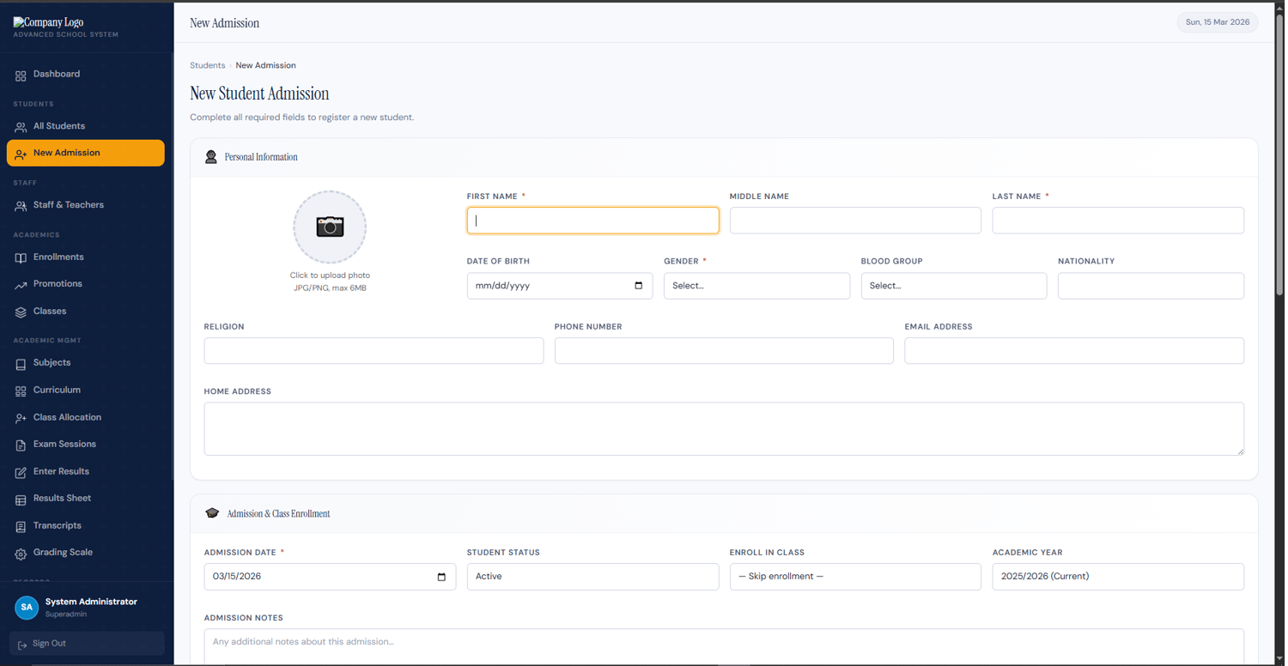
Task: Click the Admission Notes text area
Action: coord(724,647)
